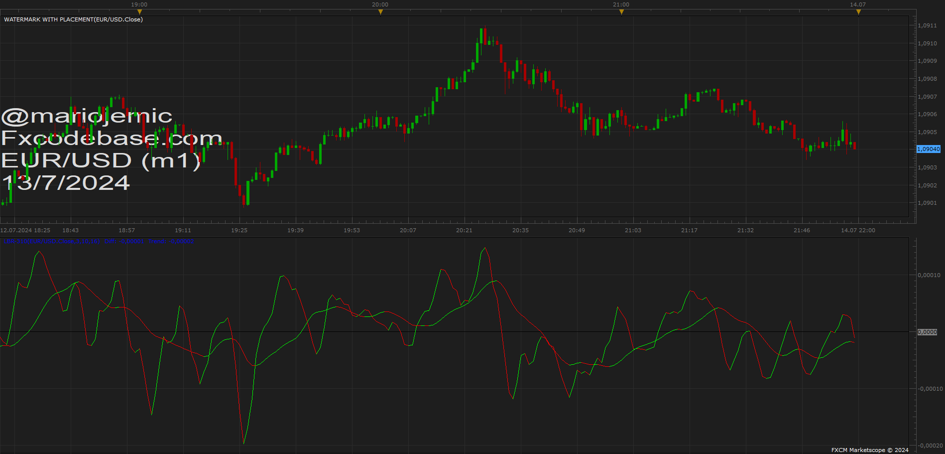Click the 19:25 time axis label

pyautogui.click(x=239, y=230)
